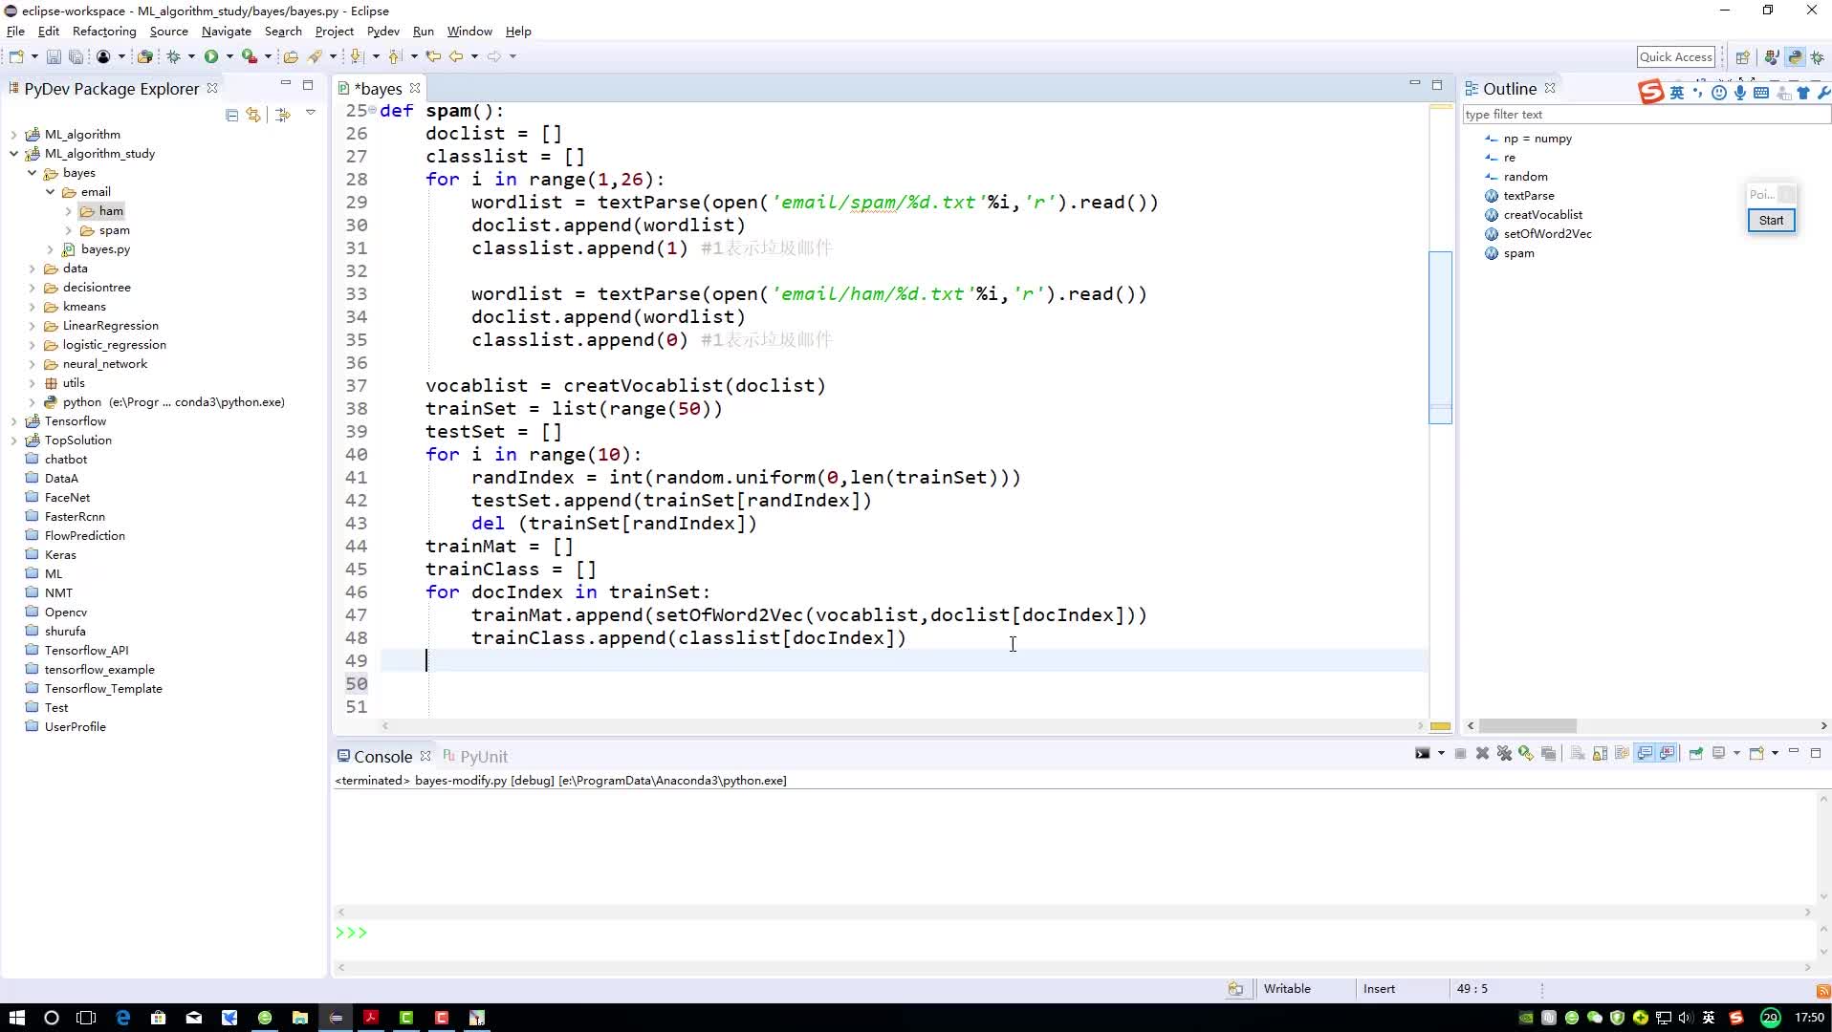Toggle Link with Editor in Package Explorer
1832x1032 pixels.
[253, 115]
